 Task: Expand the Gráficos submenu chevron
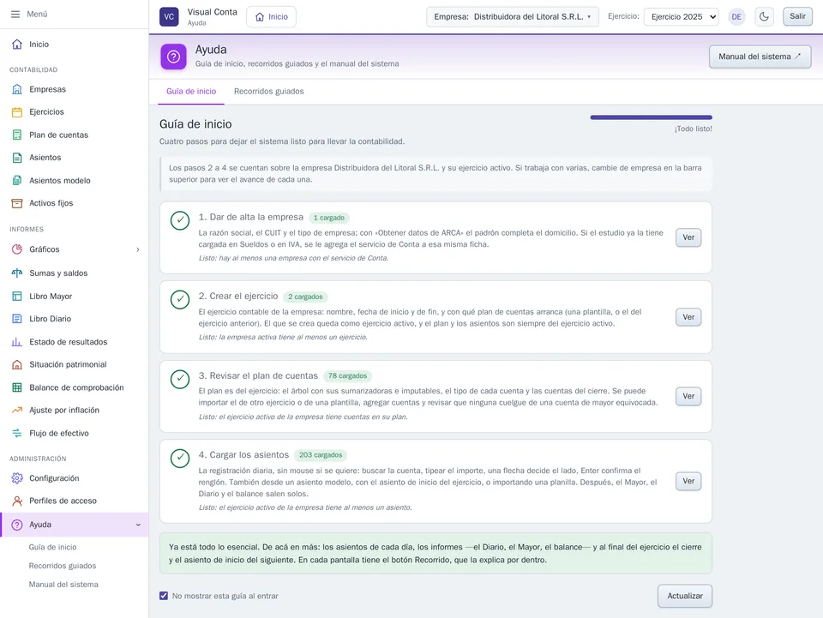(x=138, y=249)
